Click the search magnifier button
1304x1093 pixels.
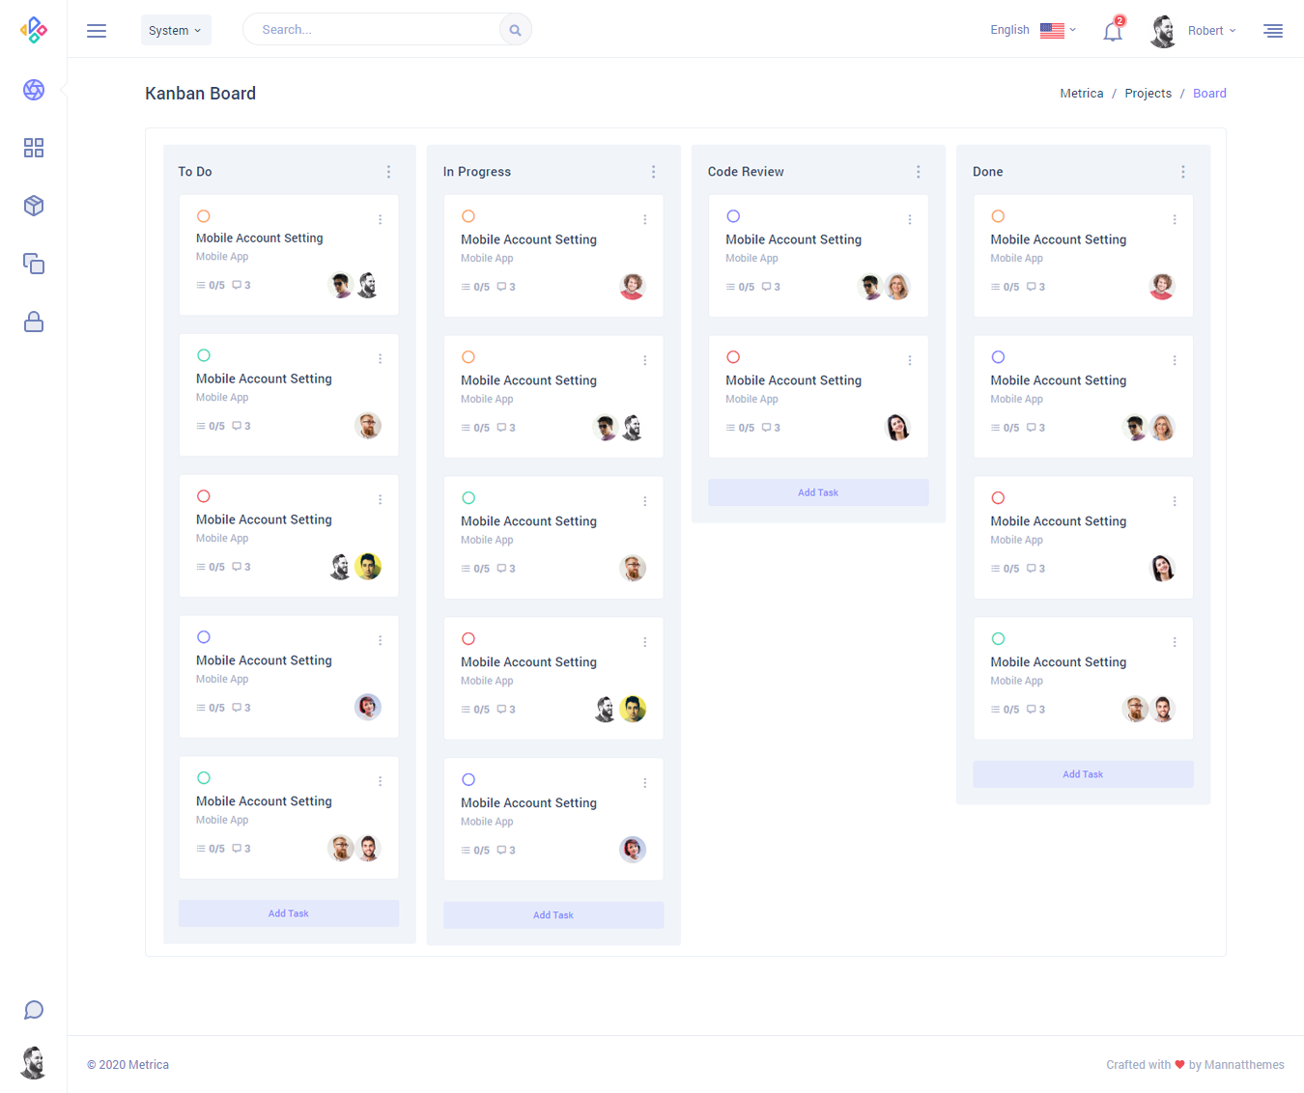pos(515,30)
